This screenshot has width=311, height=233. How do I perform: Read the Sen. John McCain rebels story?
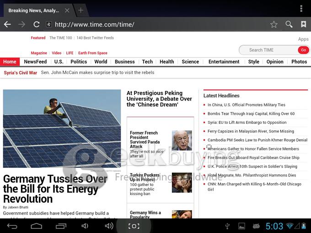point(97,73)
